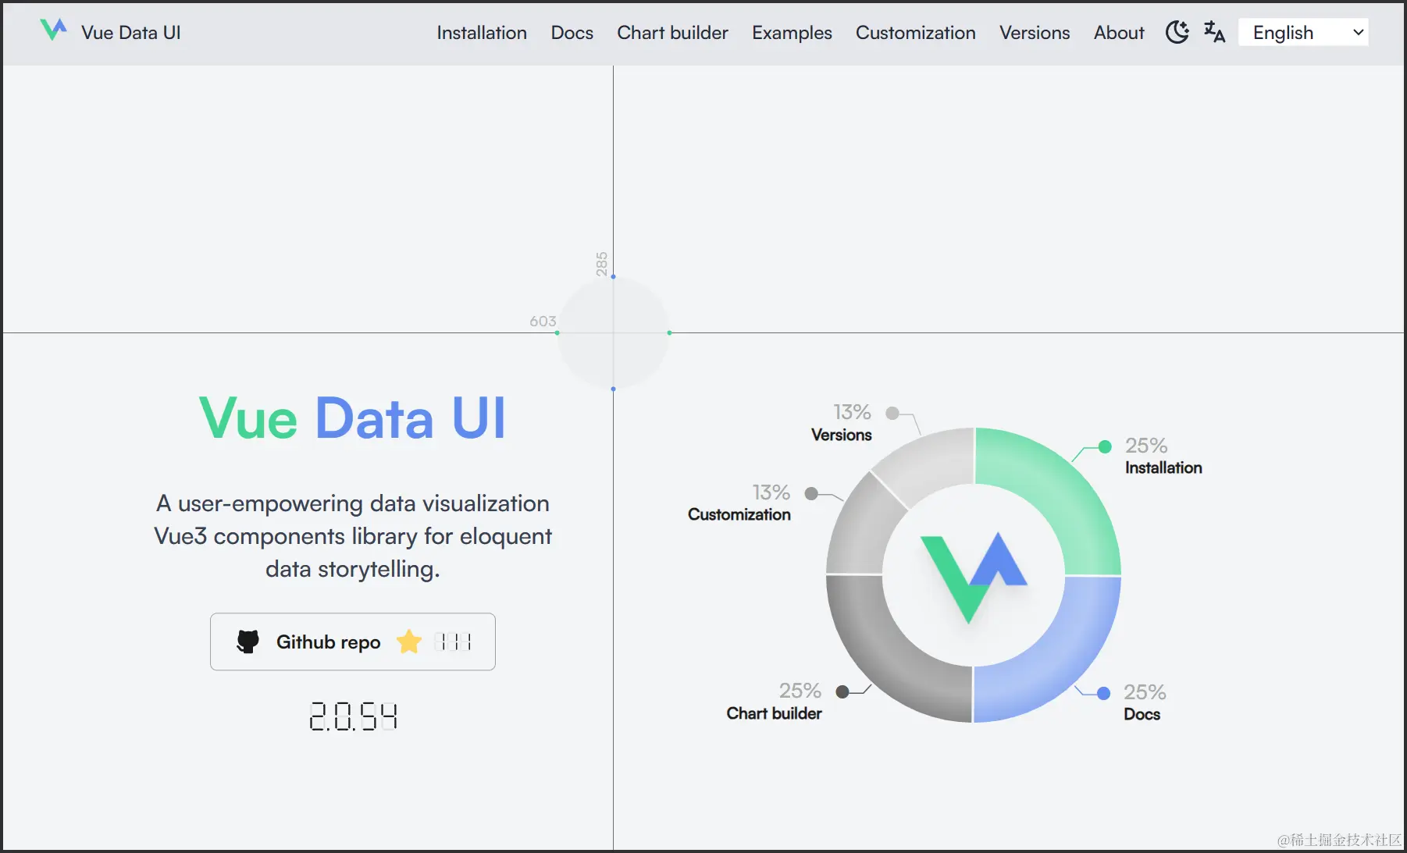Click the green Installation legend marker dot

tap(1105, 446)
